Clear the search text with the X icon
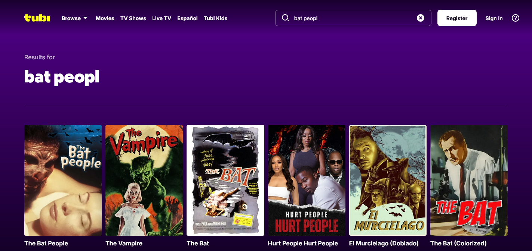532x251 pixels. (421, 18)
